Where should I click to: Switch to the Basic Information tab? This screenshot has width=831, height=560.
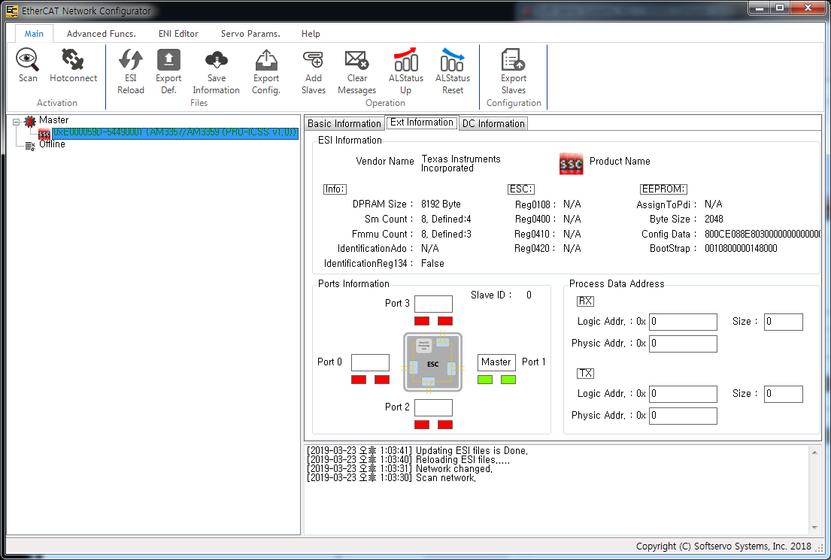[x=344, y=124]
